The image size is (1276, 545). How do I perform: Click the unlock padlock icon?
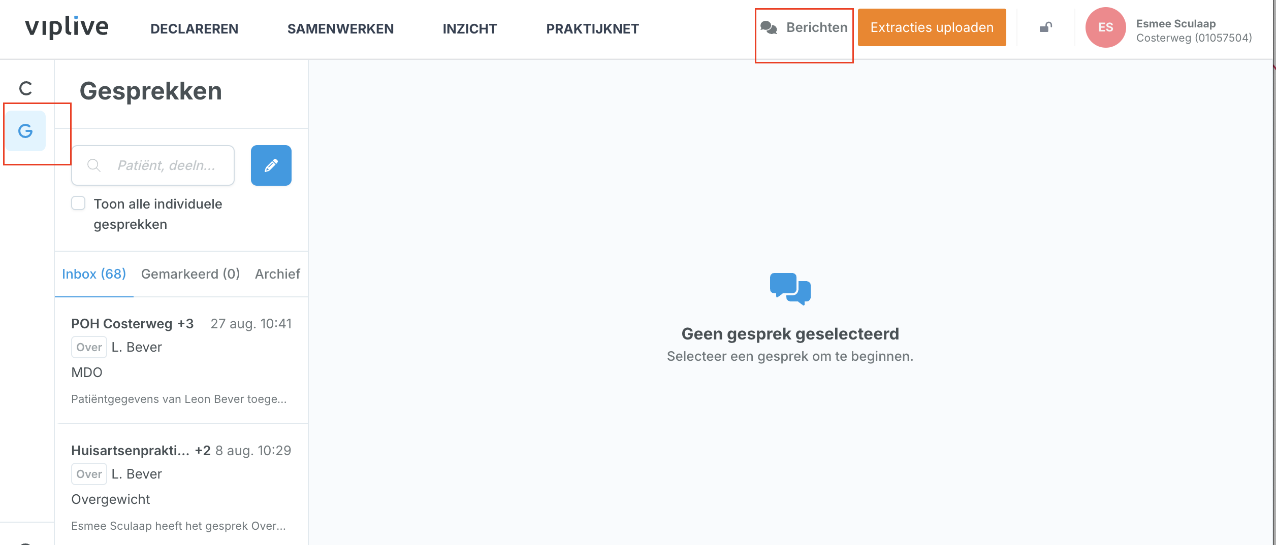coord(1045,27)
